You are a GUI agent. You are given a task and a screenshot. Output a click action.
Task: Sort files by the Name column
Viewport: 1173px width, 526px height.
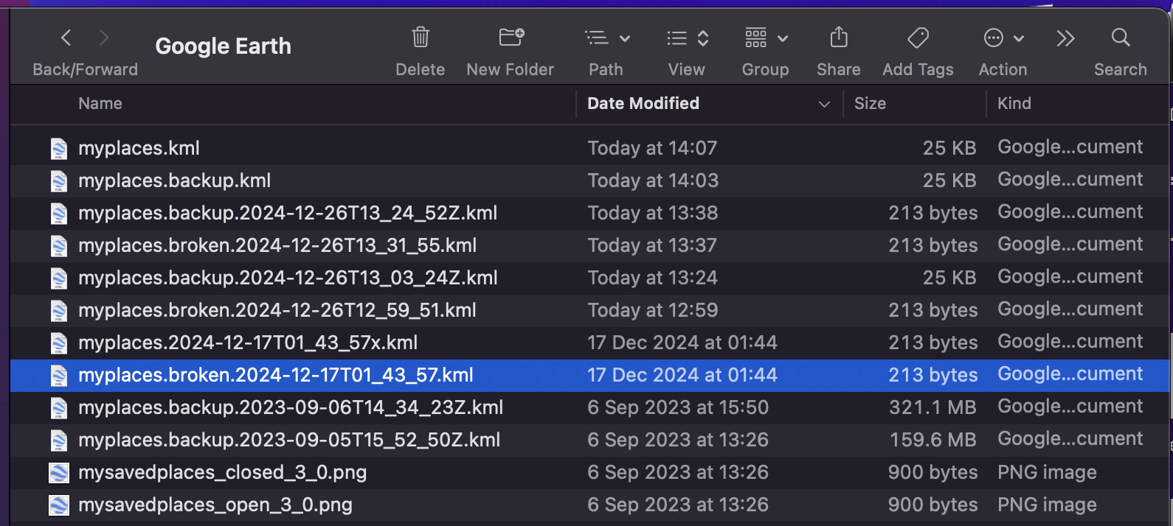pyautogui.click(x=100, y=104)
